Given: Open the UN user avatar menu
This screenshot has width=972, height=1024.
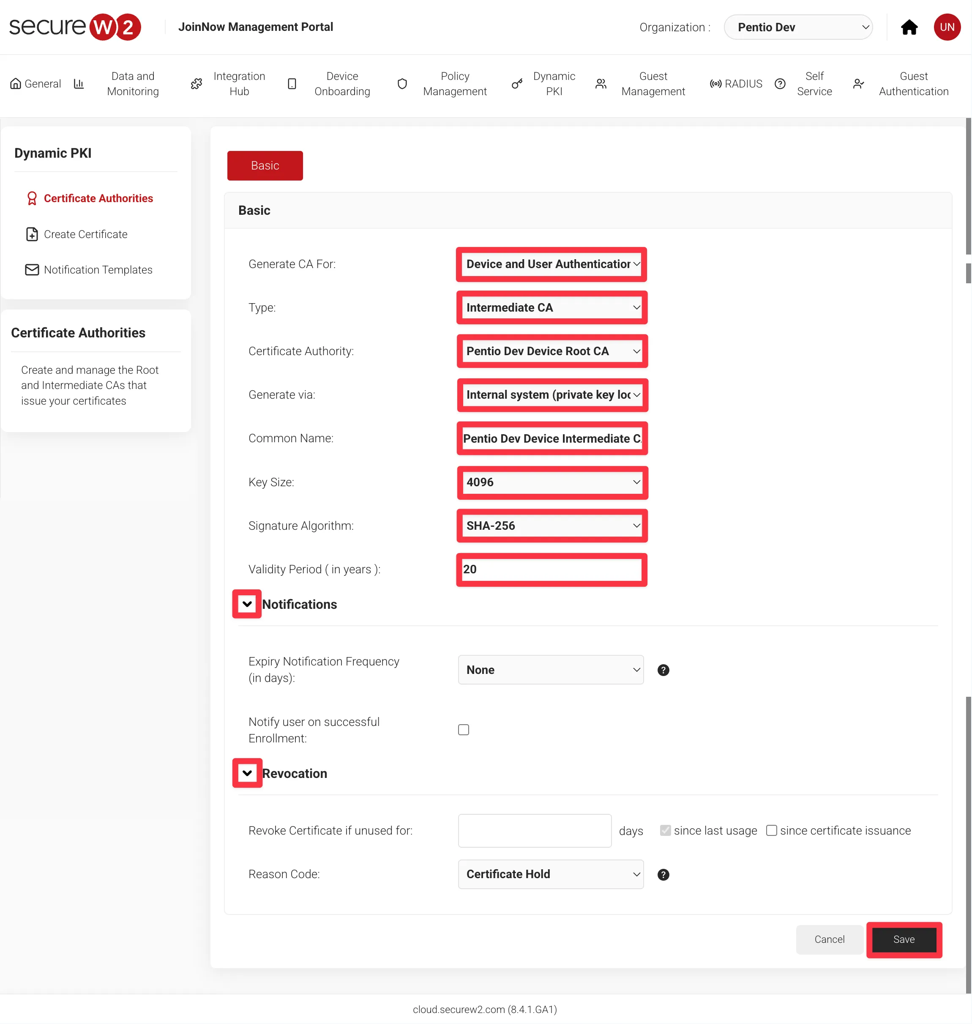Looking at the screenshot, I should (947, 27).
